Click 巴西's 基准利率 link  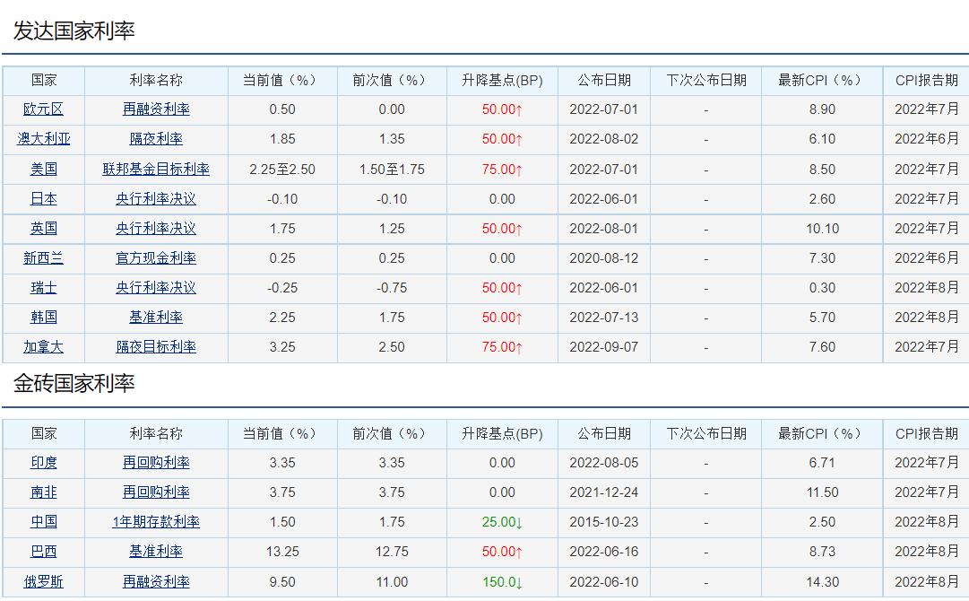158,552
